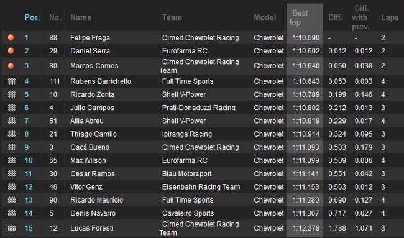Sort table by Pos. column header
The height and width of the screenshot is (238, 404).
pos(32,17)
